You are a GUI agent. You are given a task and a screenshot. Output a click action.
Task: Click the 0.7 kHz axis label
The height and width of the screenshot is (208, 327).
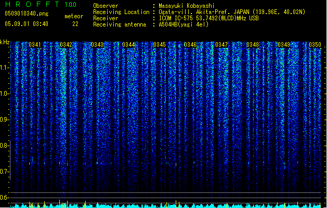(x=4, y=172)
